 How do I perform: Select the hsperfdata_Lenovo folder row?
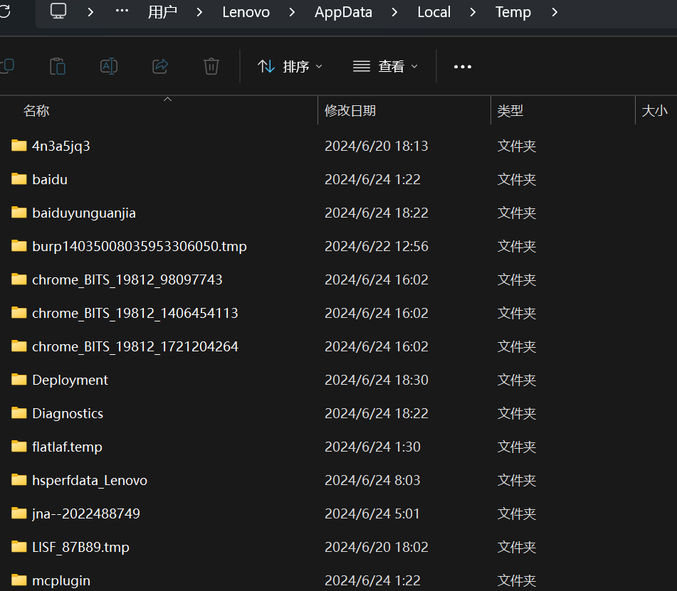(x=90, y=480)
